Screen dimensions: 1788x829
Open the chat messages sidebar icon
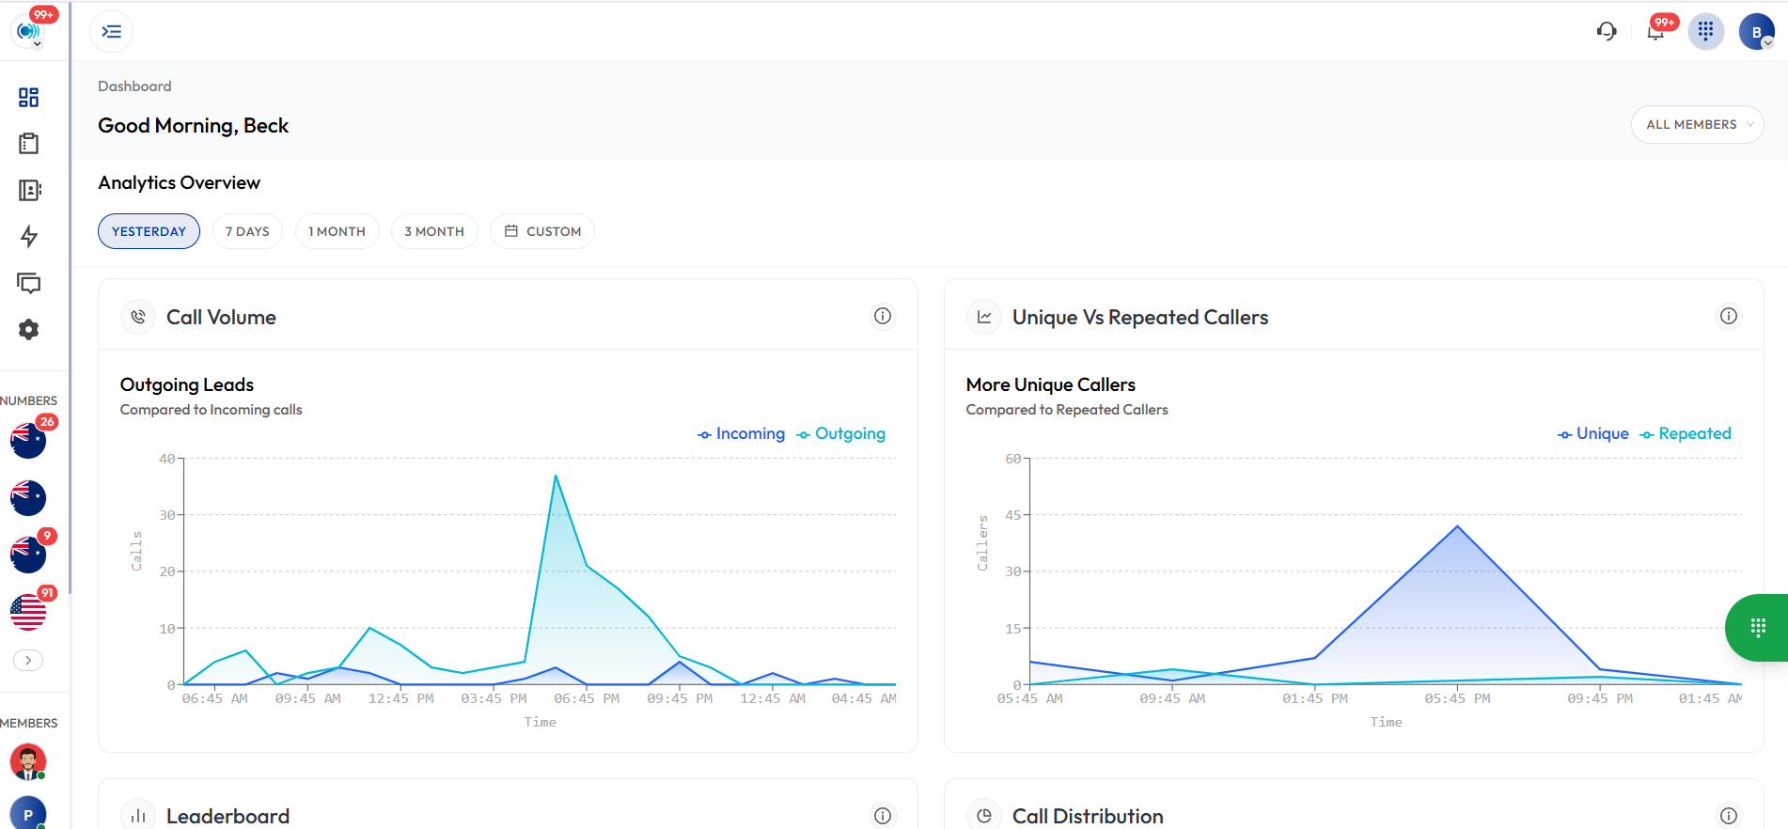point(29,283)
